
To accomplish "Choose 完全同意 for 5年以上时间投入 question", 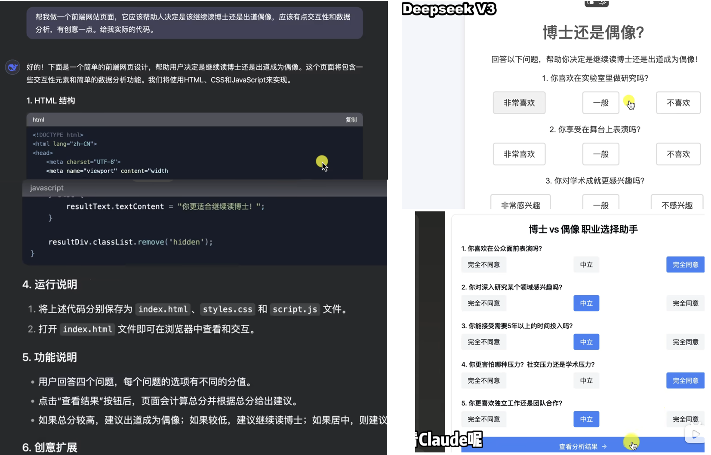I will pyautogui.click(x=685, y=342).
